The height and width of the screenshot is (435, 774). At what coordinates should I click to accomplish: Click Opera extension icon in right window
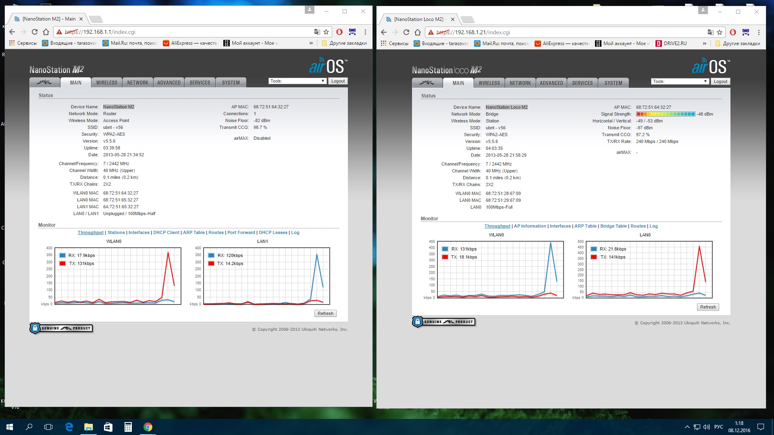733,32
